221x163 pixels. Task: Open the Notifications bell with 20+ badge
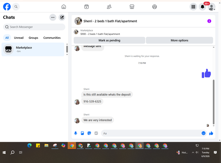202,7
